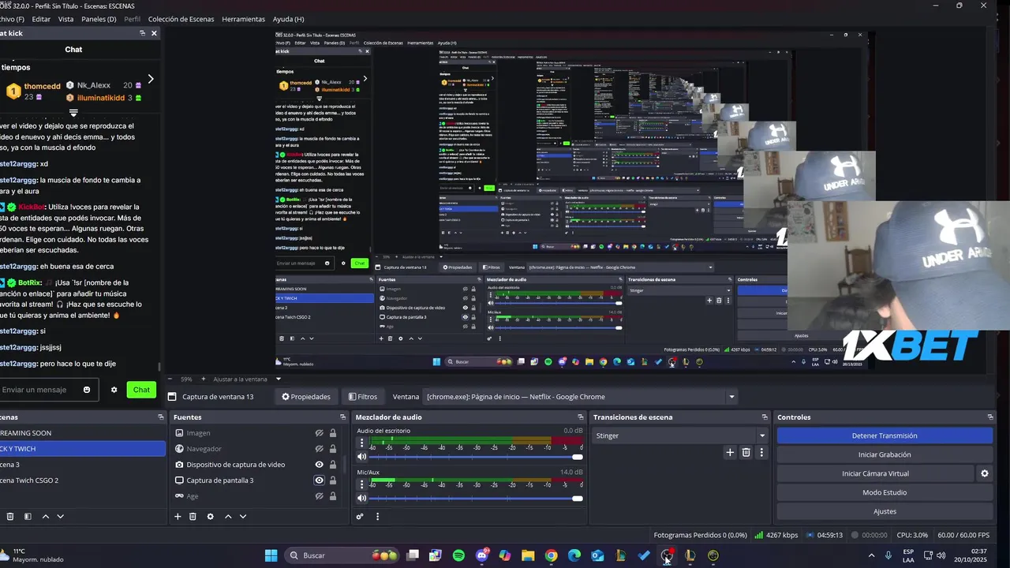This screenshot has width=1010, height=568.
Task: Move selected source up in Fuentes
Action: point(228,517)
